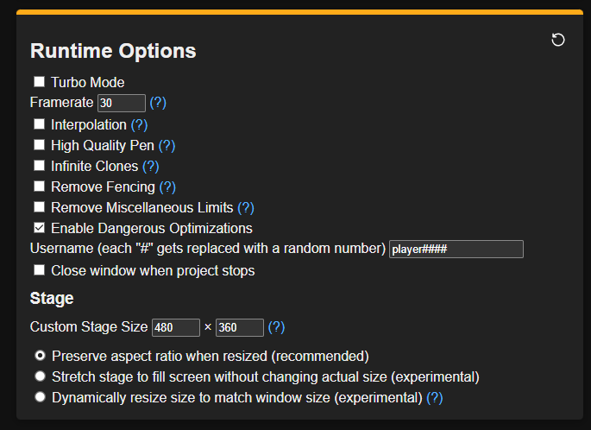The height and width of the screenshot is (430, 591).
Task: Tick the Infinite Clones checkbox
Action: (x=40, y=166)
